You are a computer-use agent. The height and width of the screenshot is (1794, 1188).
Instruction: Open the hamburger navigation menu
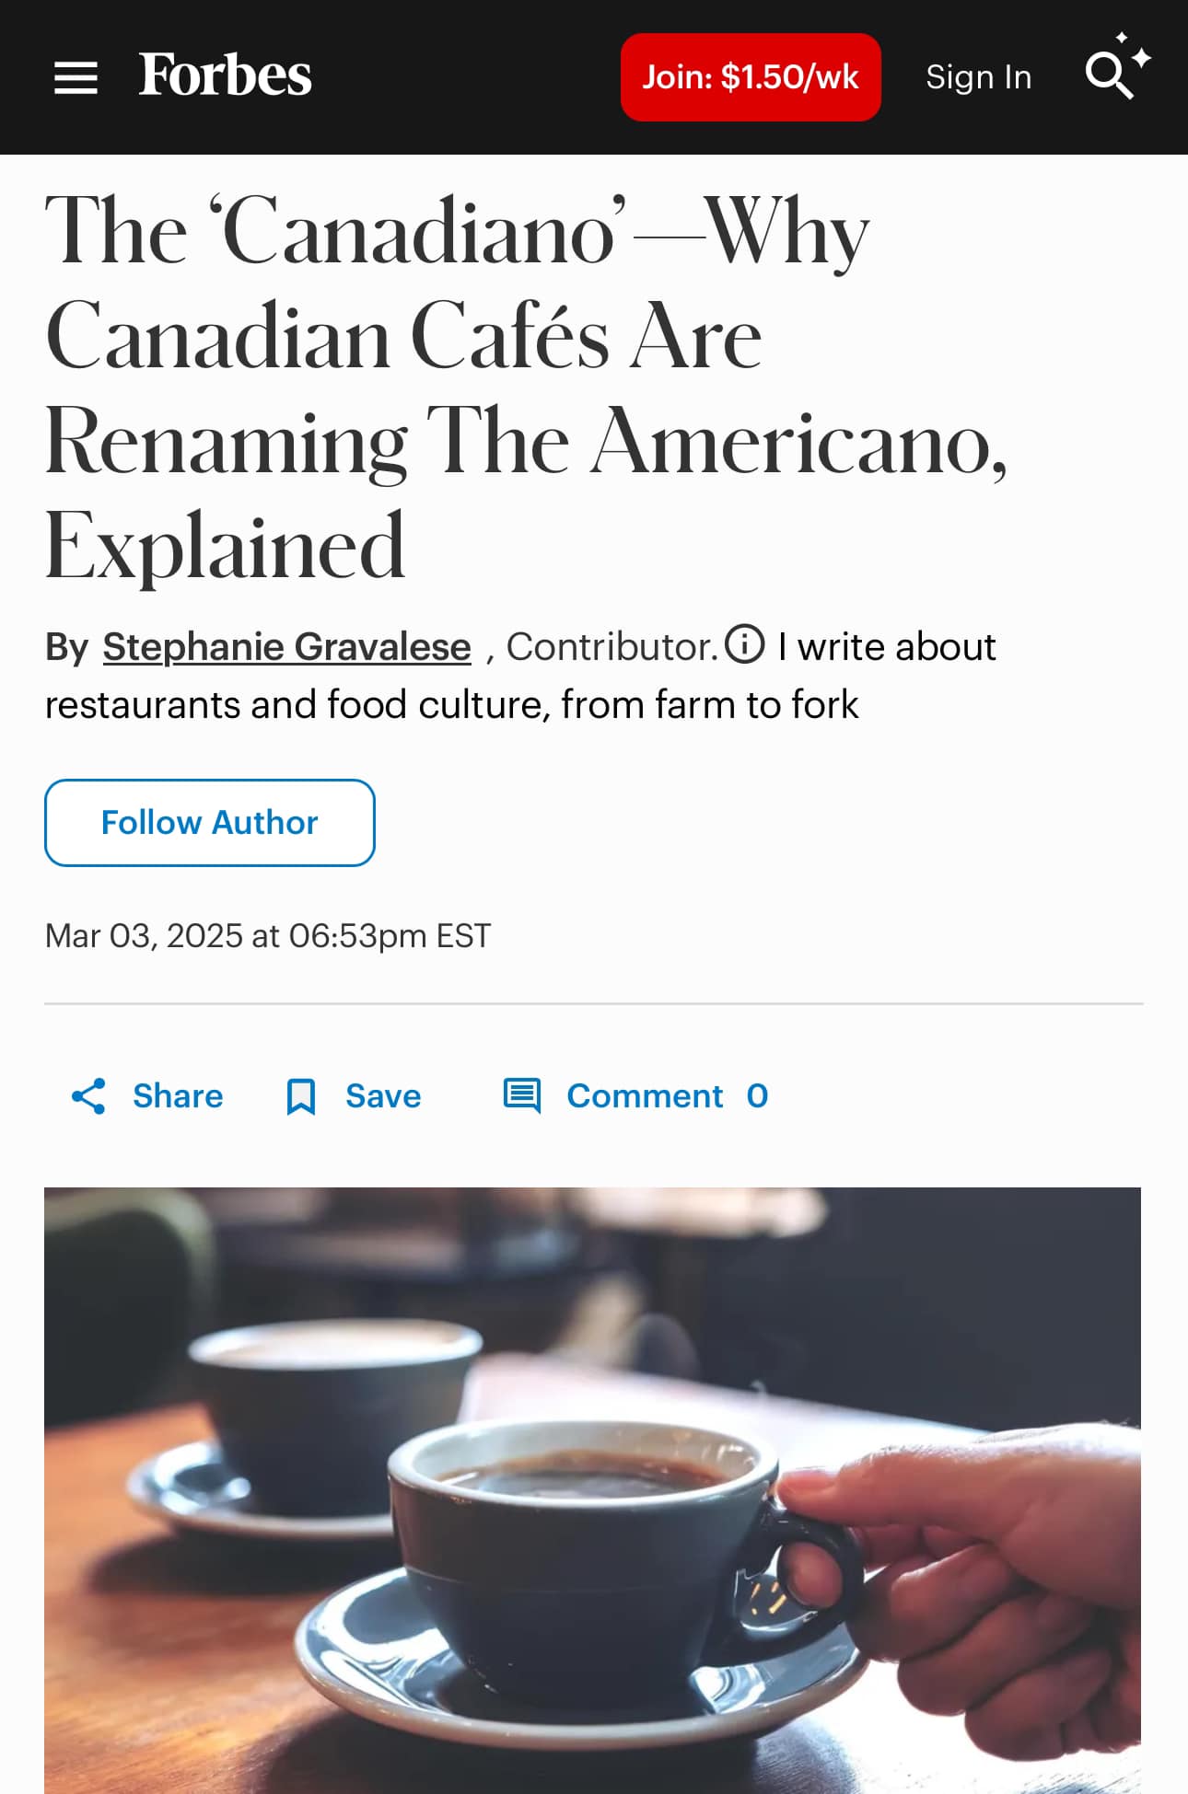tap(76, 77)
